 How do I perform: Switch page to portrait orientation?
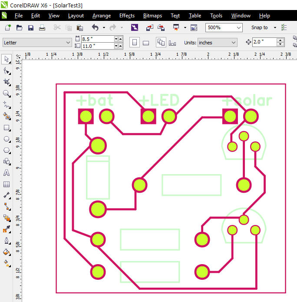pyautogui.click(x=135, y=43)
